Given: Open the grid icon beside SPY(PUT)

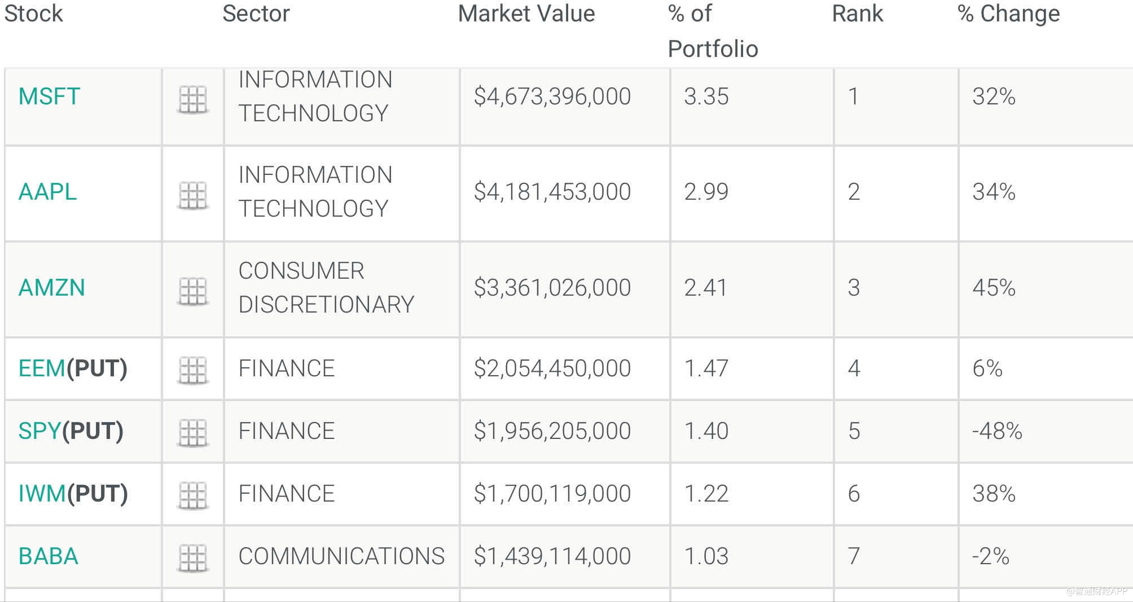Looking at the screenshot, I should point(192,433).
